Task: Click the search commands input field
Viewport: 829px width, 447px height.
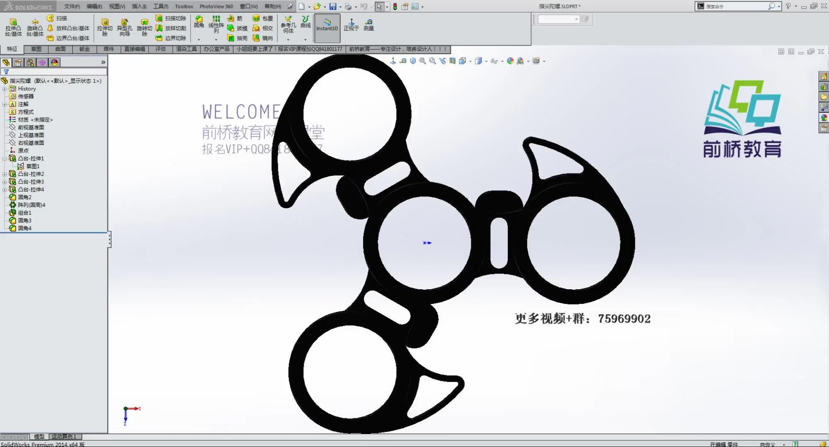Action: pyautogui.click(x=736, y=6)
